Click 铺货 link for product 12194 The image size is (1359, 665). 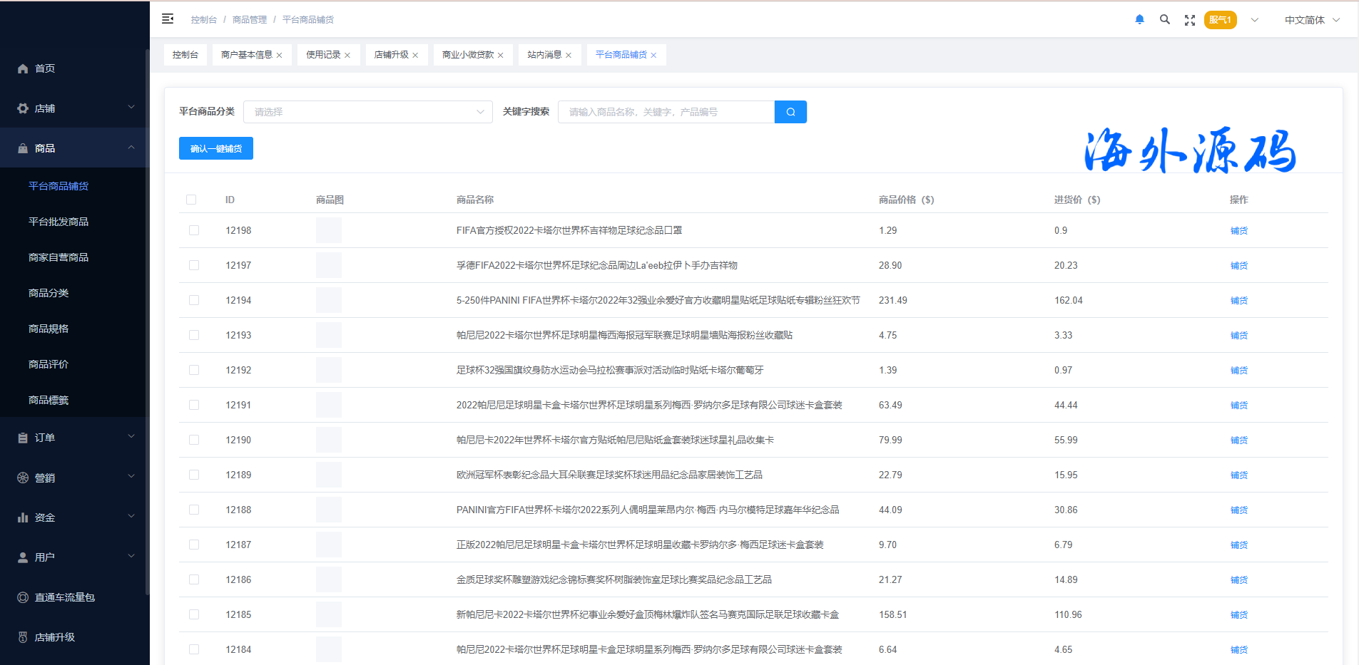[x=1238, y=301]
